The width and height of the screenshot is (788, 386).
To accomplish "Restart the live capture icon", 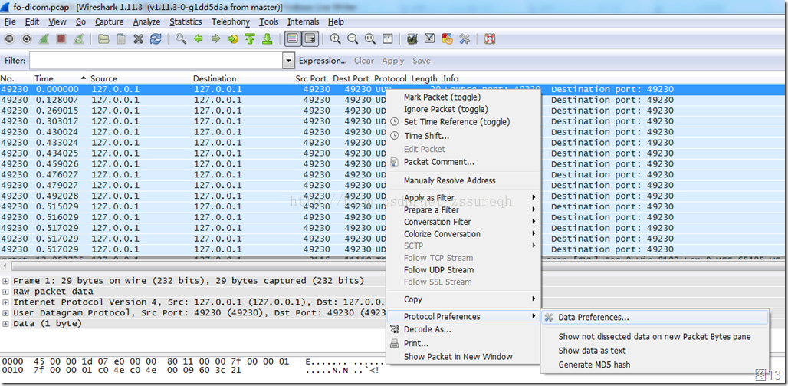I will 78,38.
